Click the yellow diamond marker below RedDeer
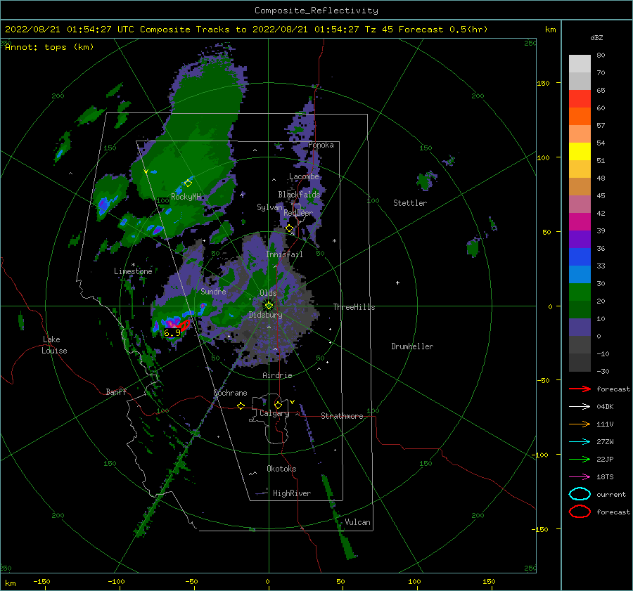The height and width of the screenshot is (591, 633). pyautogui.click(x=290, y=228)
